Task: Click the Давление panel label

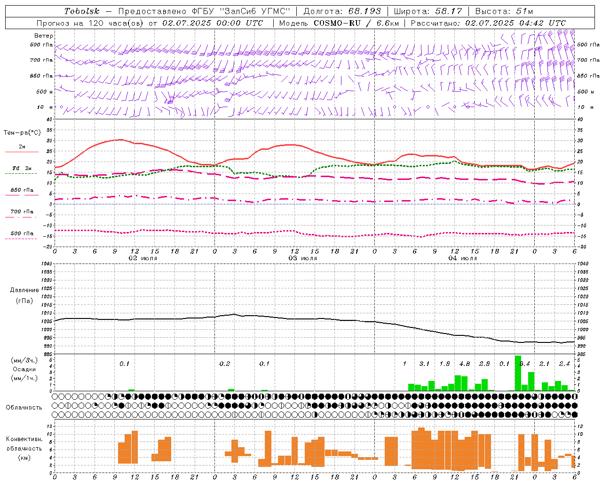Action: coord(24,290)
